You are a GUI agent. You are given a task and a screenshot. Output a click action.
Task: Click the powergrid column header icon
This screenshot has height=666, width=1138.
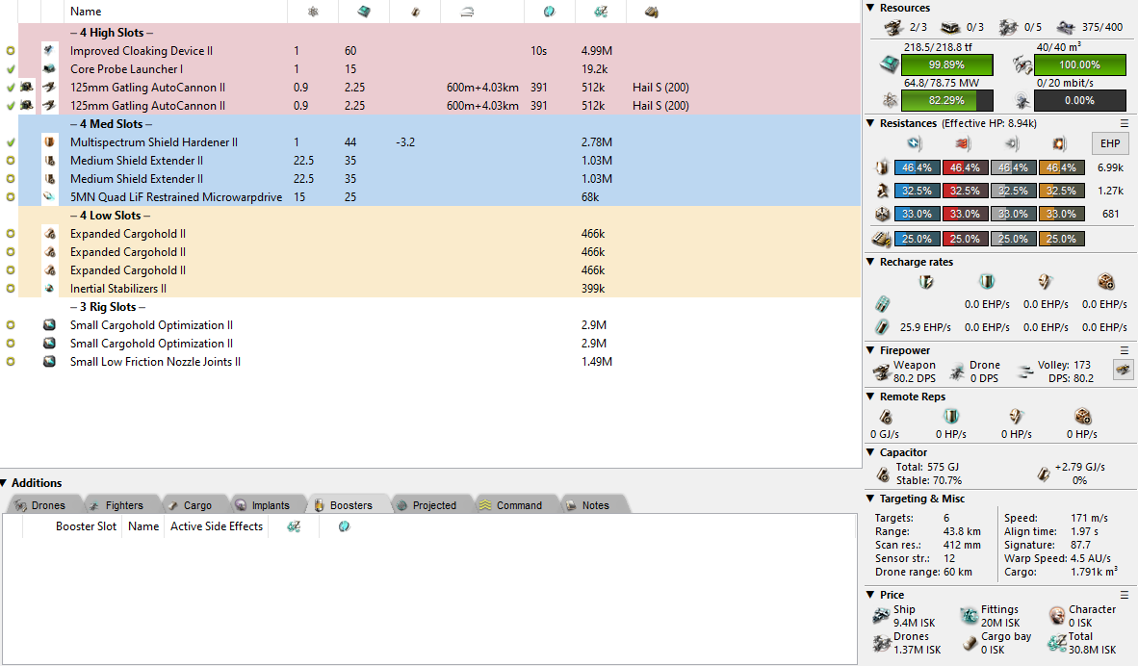pos(313,12)
